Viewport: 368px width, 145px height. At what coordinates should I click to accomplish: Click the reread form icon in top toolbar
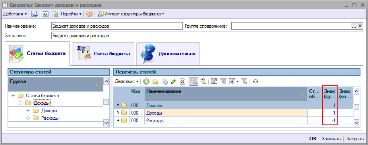tap(45, 14)
